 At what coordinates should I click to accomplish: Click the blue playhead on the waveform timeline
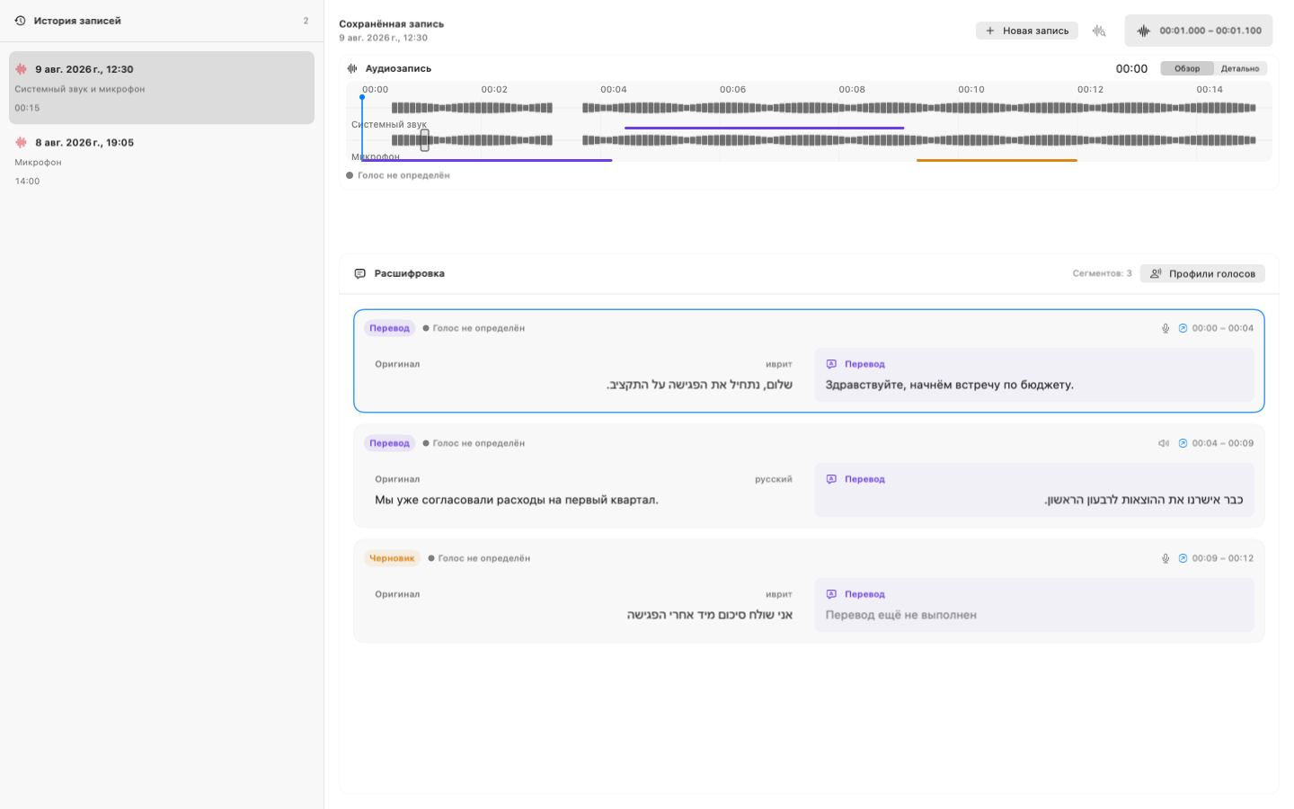click(362, 128)
